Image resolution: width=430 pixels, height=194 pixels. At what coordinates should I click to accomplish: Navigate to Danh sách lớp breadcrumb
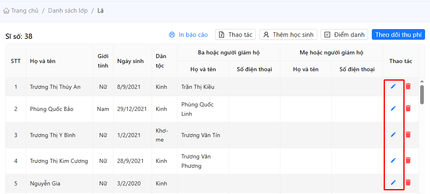[68, 11]
